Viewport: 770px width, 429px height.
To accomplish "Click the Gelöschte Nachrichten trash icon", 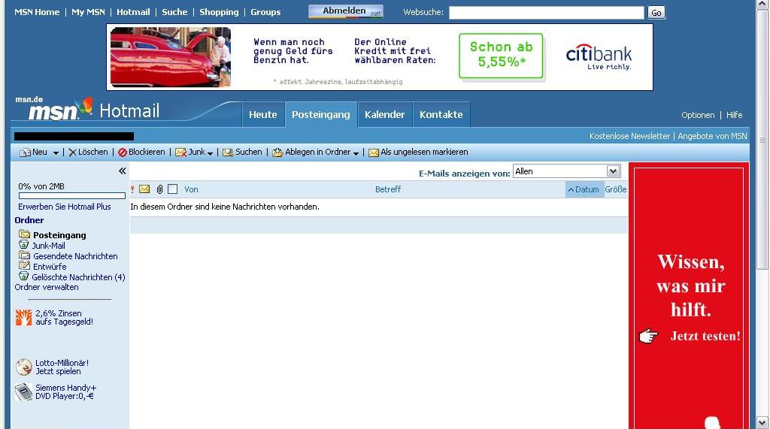I will (x=23, y=276).
